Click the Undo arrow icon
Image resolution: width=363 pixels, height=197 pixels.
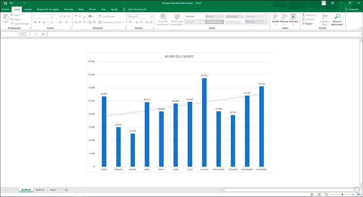11,3
